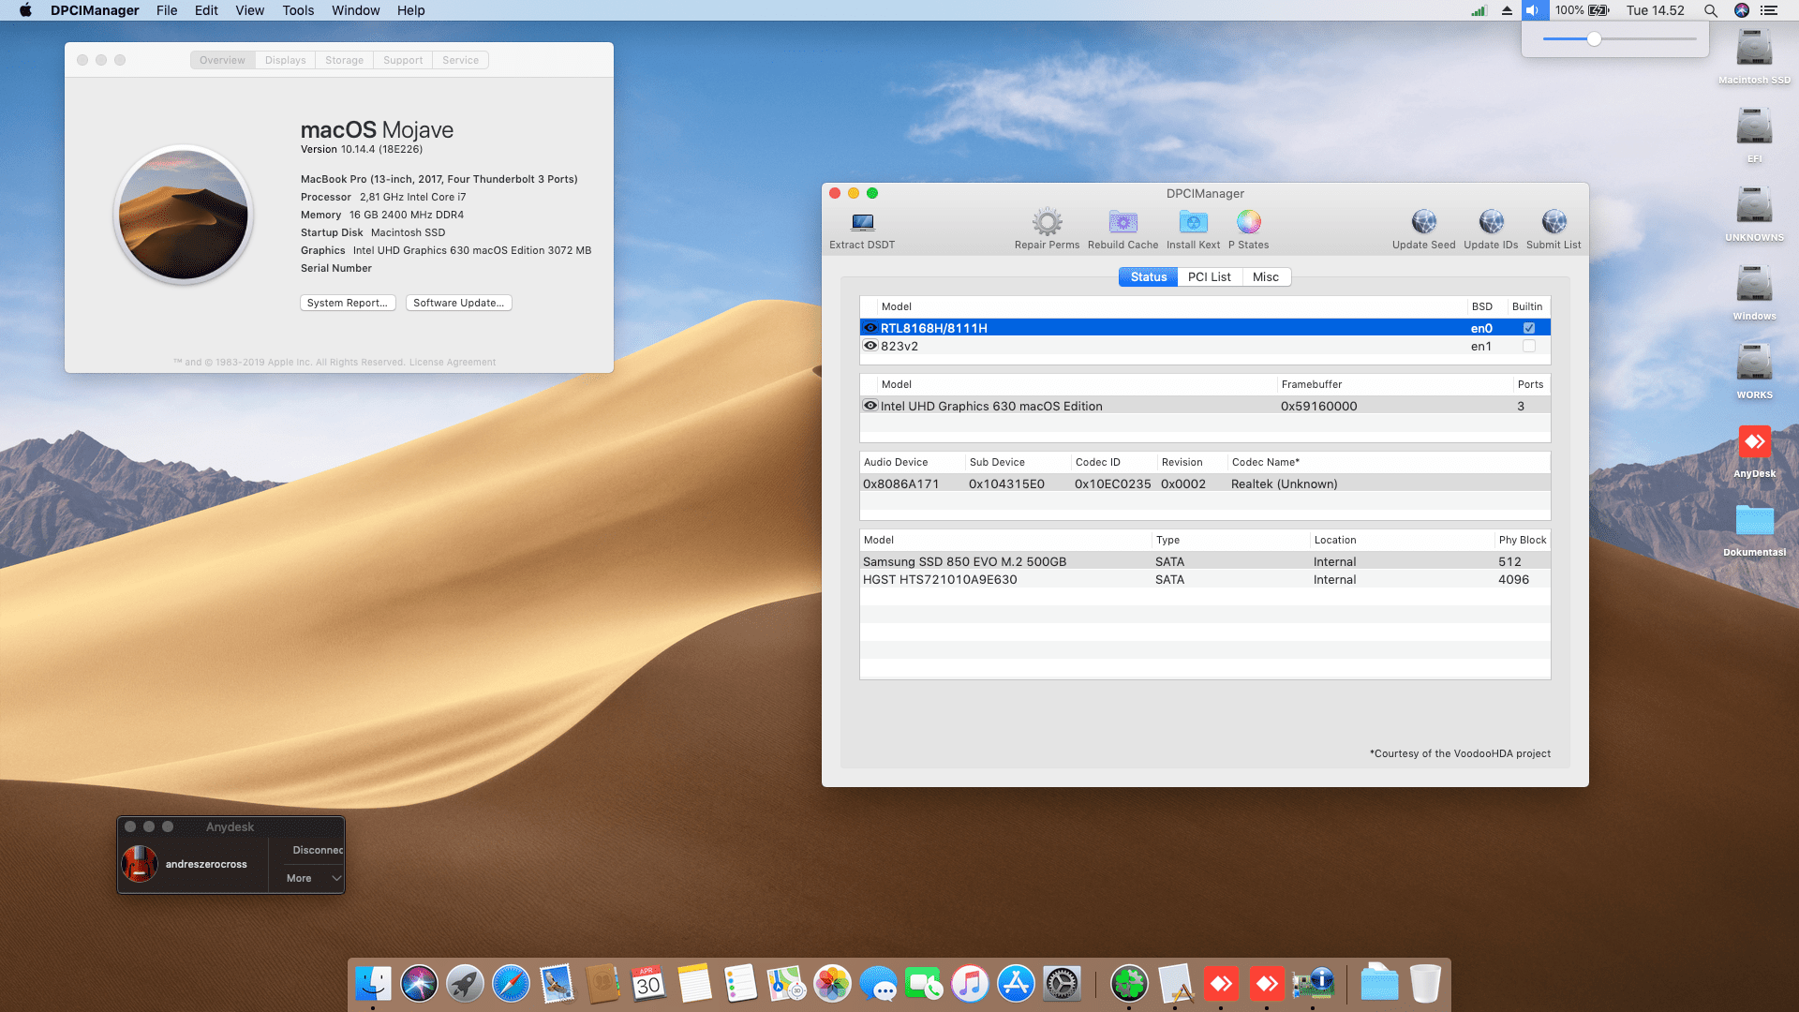Switch to the PCI List tab
The height and width of the screenshot is (1012, 1799).
click(x=1209, y=276)
